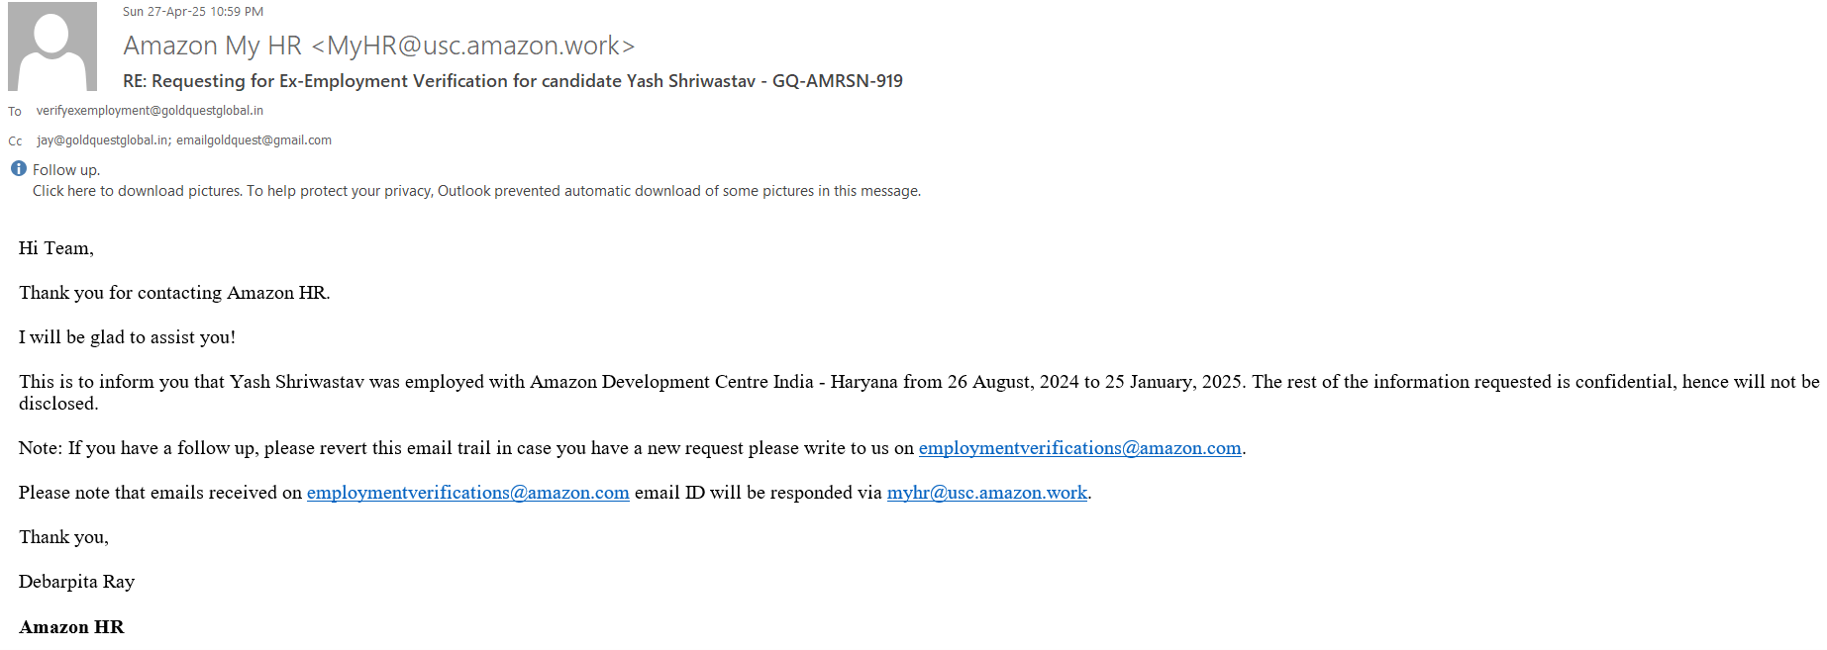Viewport: 1827px width, 650px height.
Task: Click the sender name Amazon My HR
Action: click(x=379, y=46)
